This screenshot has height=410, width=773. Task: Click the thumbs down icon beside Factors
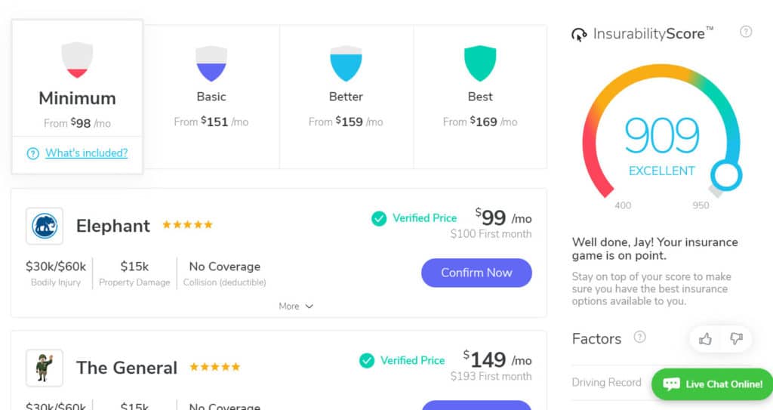click(x=736, y=339)
